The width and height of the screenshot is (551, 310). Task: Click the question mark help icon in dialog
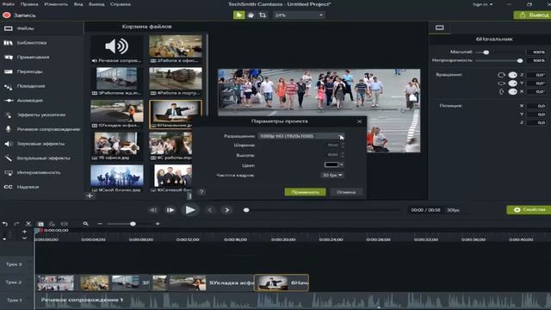(x=201, y=191)
